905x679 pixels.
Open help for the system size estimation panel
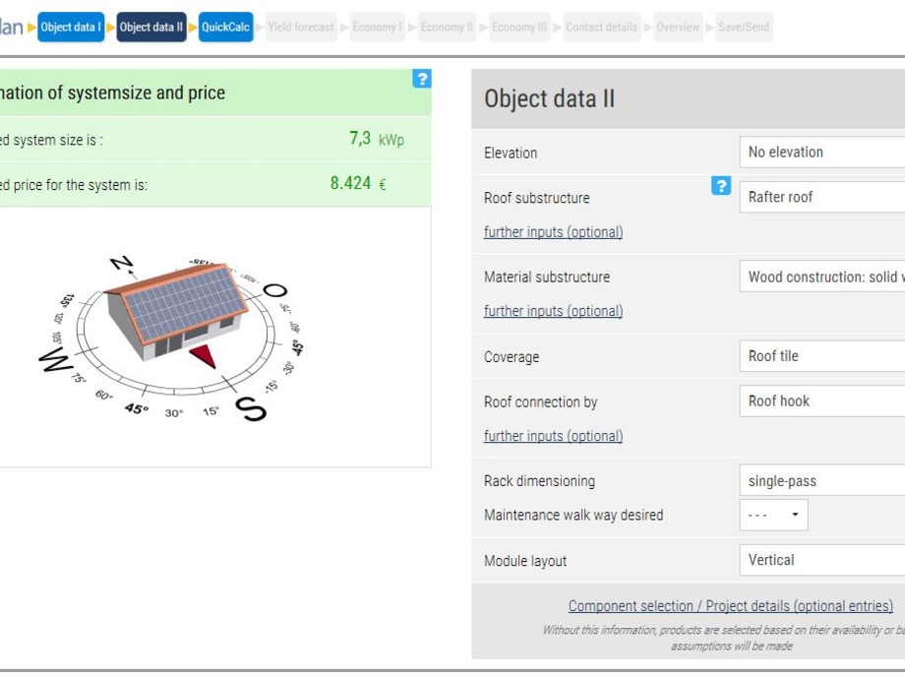click(422, 79)
